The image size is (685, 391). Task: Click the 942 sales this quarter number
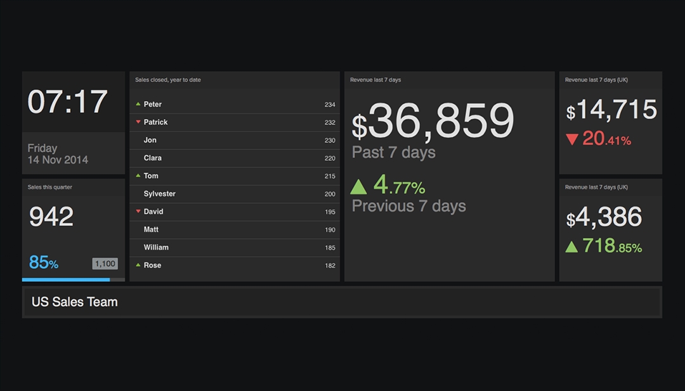(x=51, y=217)
